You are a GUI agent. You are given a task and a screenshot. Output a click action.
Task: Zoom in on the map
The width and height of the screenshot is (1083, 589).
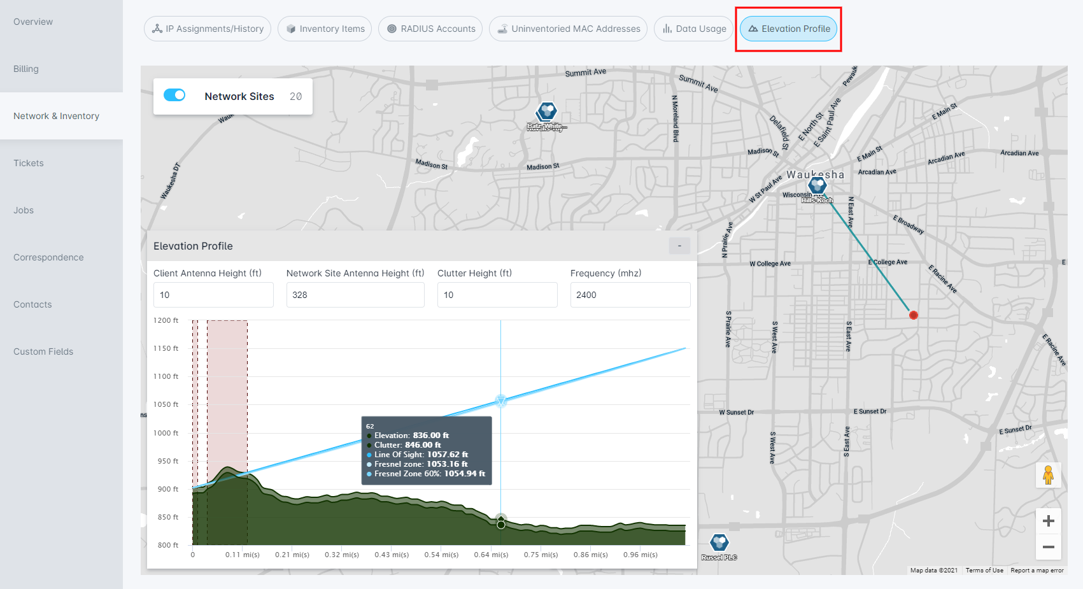point(1049,521)
